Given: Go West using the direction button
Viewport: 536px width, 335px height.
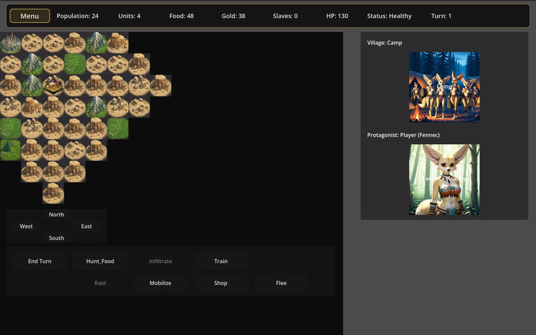Looking at the screenshot, I should (26, 226).
